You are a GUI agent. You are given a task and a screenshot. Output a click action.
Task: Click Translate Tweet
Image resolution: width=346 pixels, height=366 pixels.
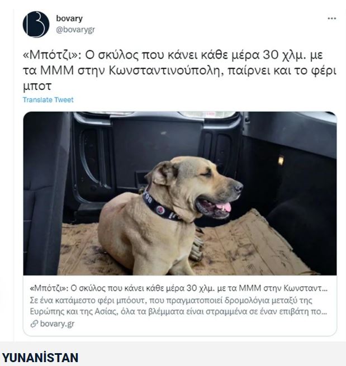point(48,99)
